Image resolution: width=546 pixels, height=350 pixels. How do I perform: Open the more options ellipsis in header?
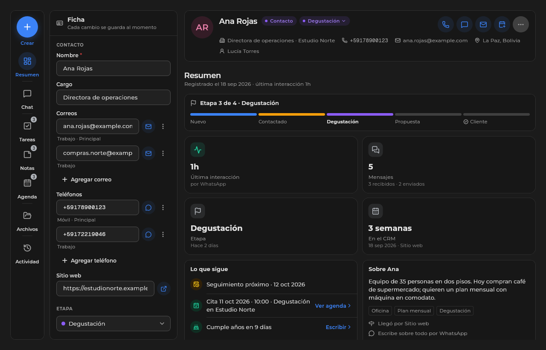point(521,24)
